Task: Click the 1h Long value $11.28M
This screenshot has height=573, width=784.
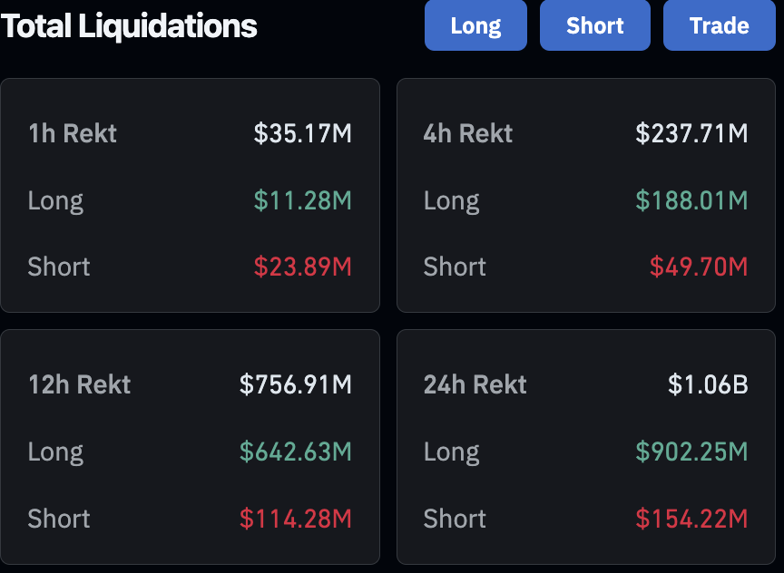Action: pyautogui.click(x=302, y=200)
